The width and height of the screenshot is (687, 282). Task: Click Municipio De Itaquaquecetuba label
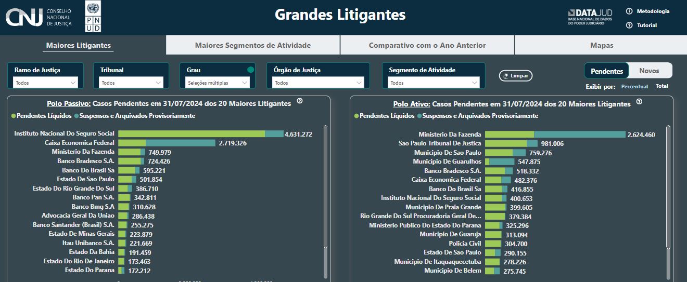[x=438, y=262]
